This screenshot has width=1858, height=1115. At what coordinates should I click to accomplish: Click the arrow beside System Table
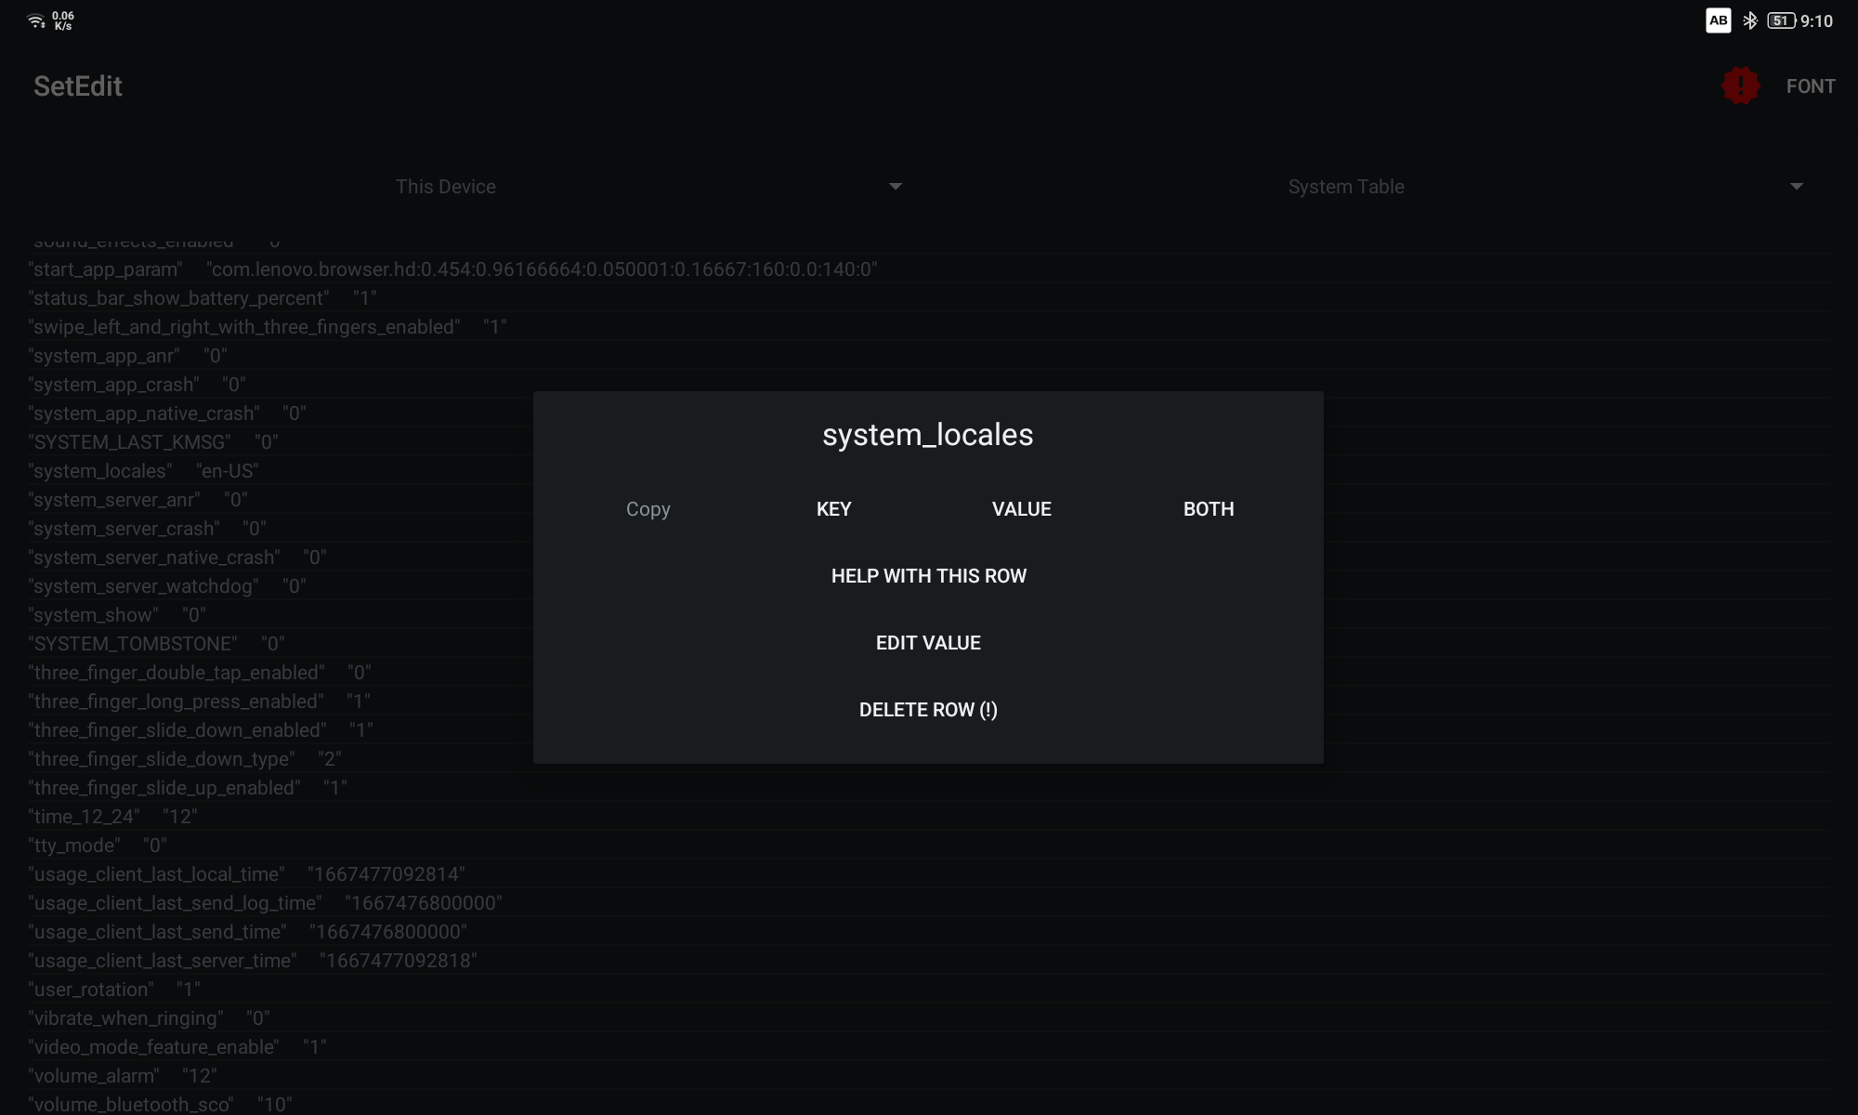(1796, 187)
